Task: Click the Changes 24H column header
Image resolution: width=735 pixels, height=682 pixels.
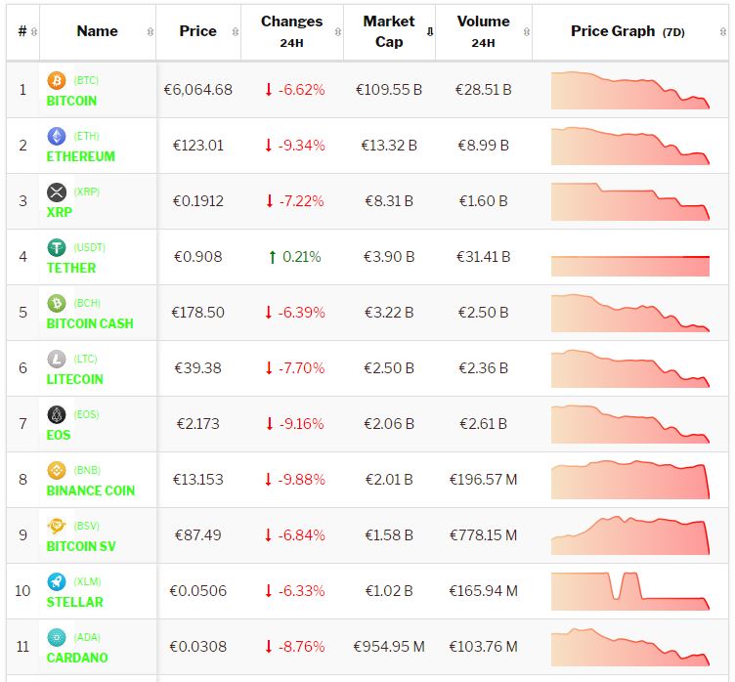Action: click(x=291, y=31)
